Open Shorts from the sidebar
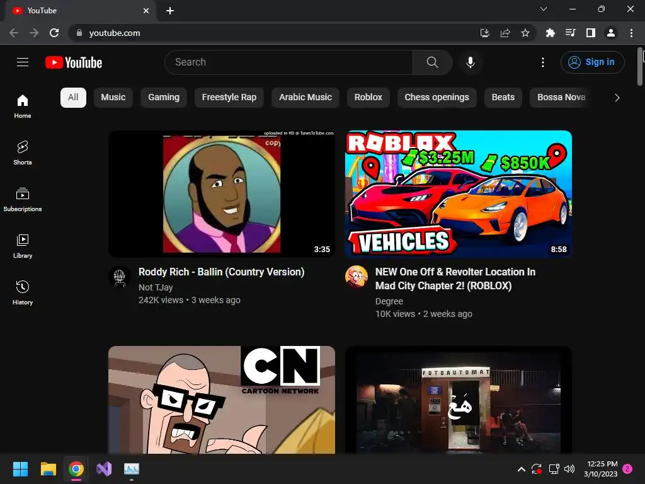645x484 pixels. point(23,153)
